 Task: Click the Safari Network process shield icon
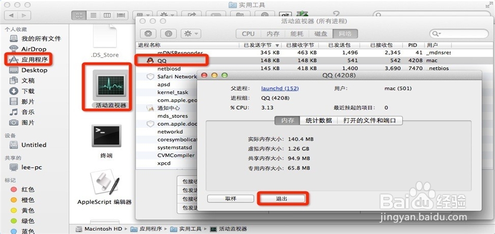pos(150,76)
